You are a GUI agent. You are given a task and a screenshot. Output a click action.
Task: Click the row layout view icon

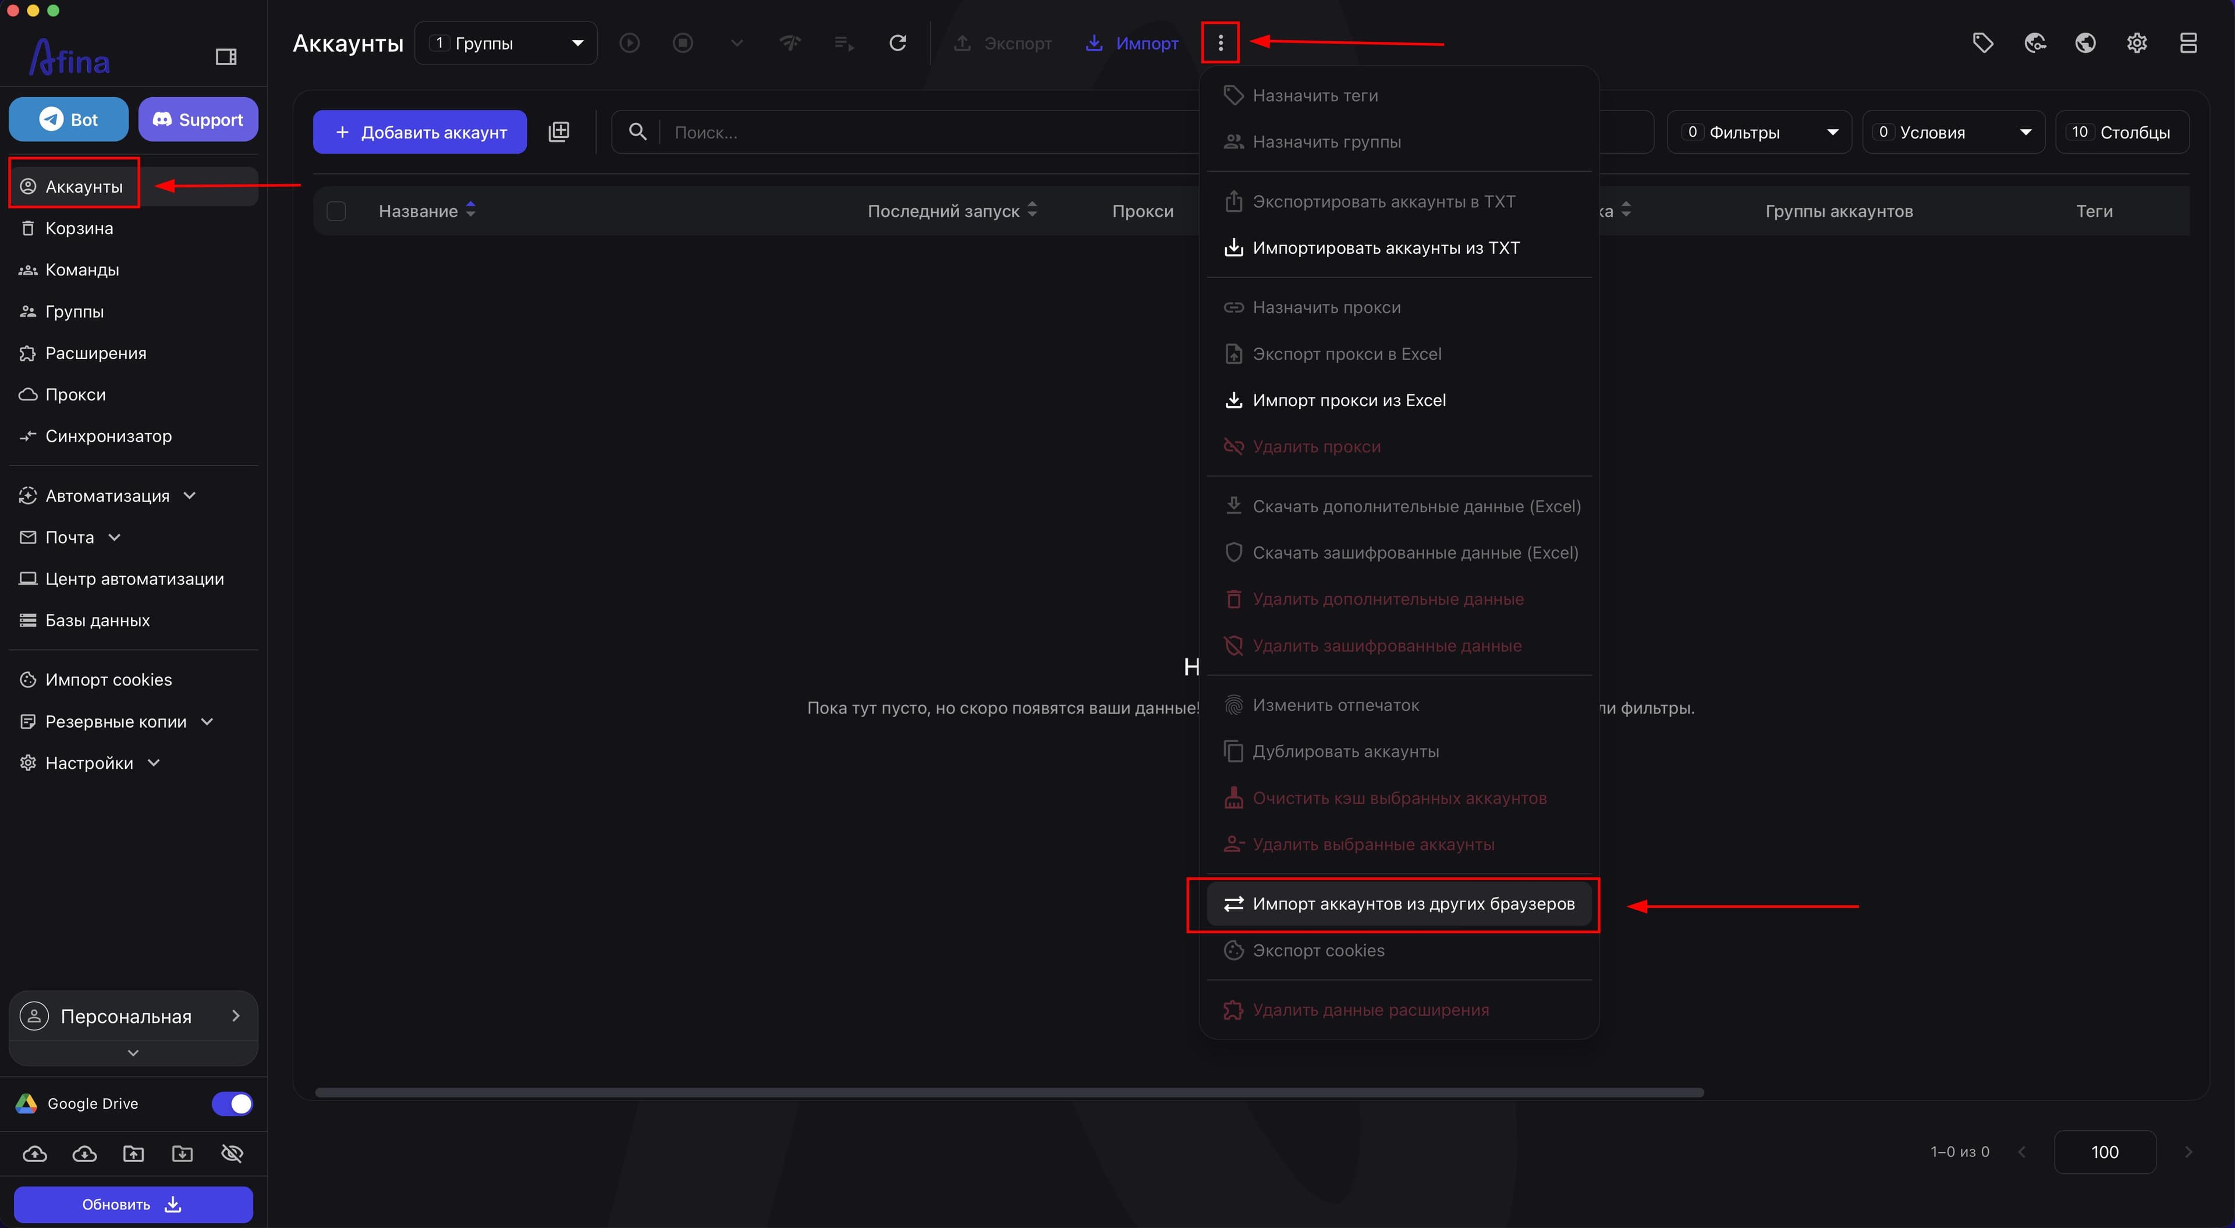[x=2188, y=42]
